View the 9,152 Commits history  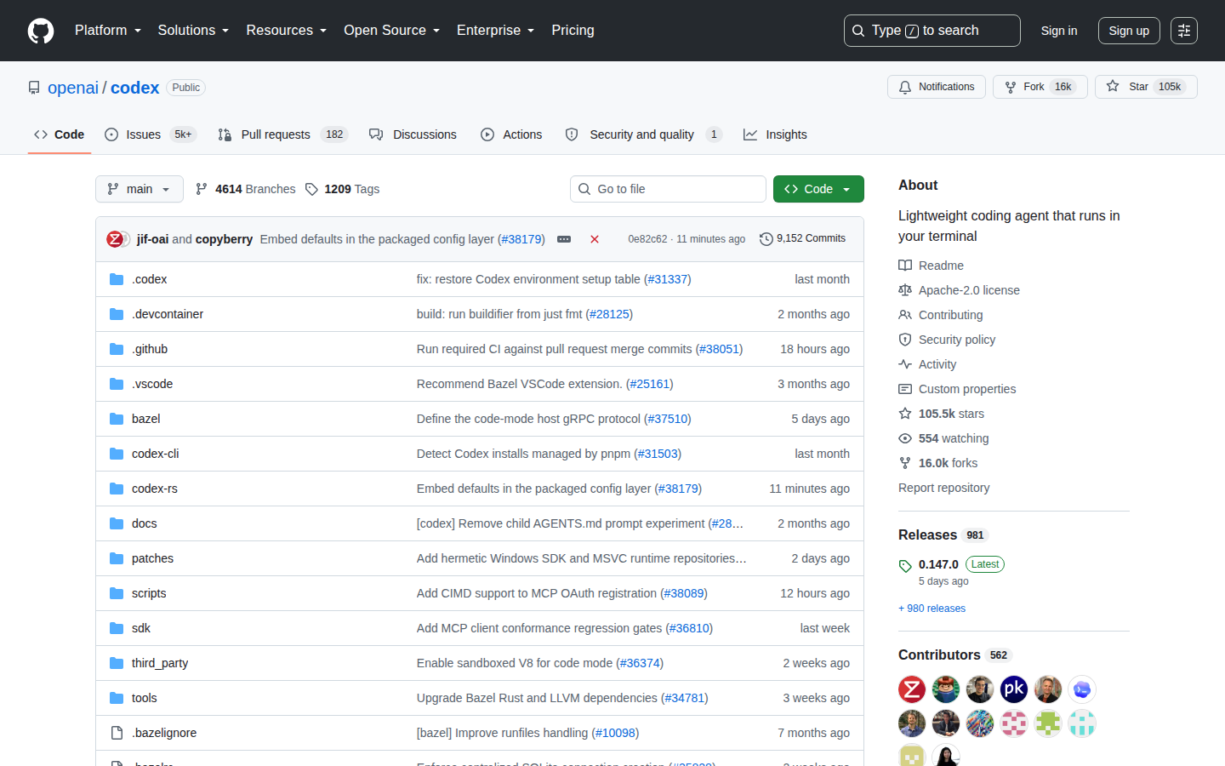click(x=802, y=239)
